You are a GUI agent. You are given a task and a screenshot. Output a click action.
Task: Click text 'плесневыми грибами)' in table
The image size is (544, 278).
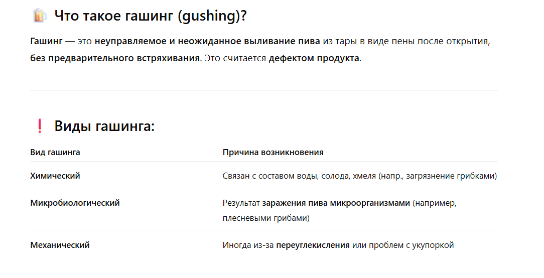click(x=266, y=218)
